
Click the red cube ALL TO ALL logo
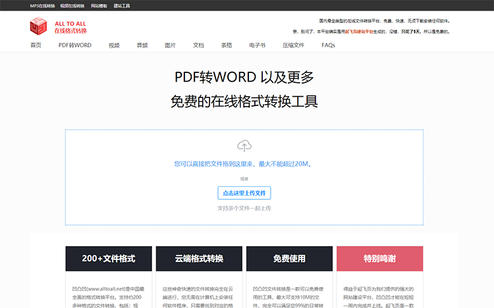39,26
